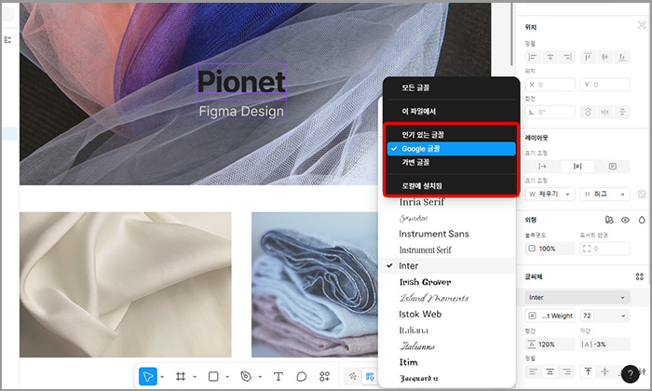
Task: Open the W 채우기 width sizing dropdown
Action: click(550, 194)
